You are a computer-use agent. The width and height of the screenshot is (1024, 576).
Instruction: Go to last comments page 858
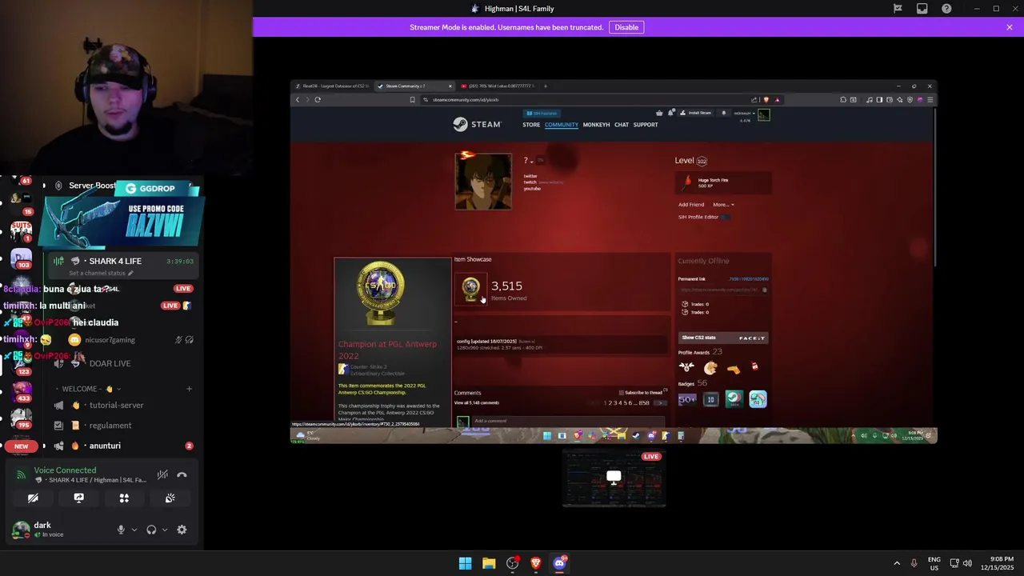tap(644, 403)
